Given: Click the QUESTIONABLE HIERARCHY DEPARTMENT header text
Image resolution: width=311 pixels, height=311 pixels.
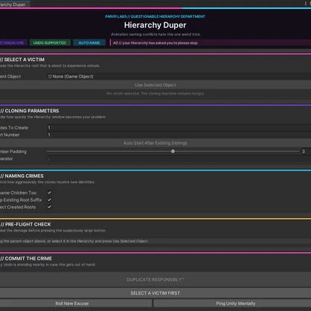Looking at the screenshot, I should coord(168,16).
